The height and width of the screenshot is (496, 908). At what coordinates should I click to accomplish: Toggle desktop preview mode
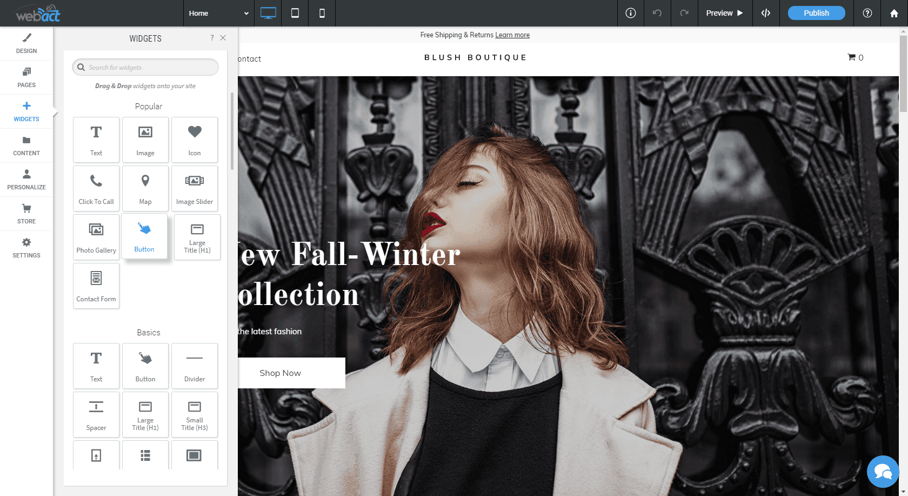[x=268, y=13]
